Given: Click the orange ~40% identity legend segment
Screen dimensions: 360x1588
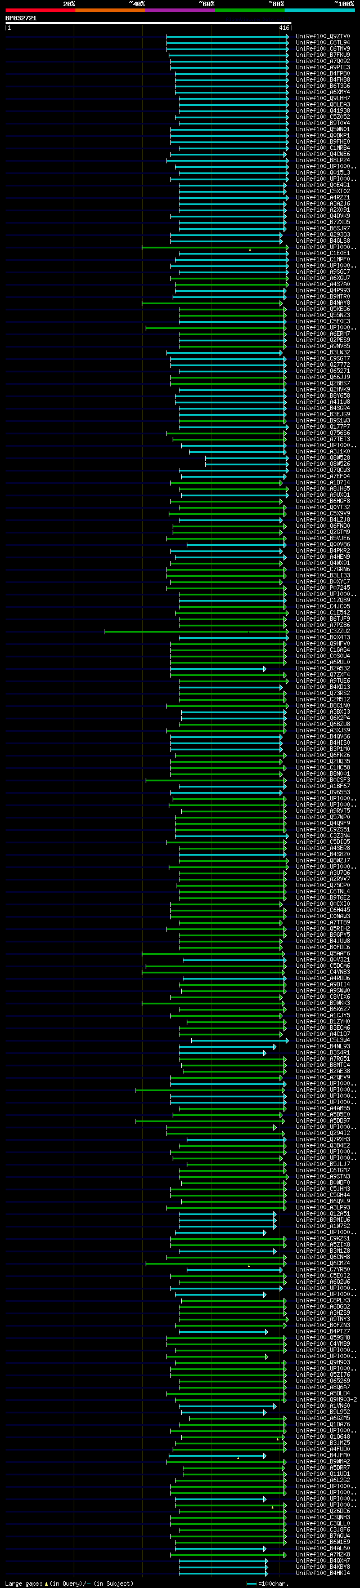Looking at the screenshot, I should [x=110, y=10].
